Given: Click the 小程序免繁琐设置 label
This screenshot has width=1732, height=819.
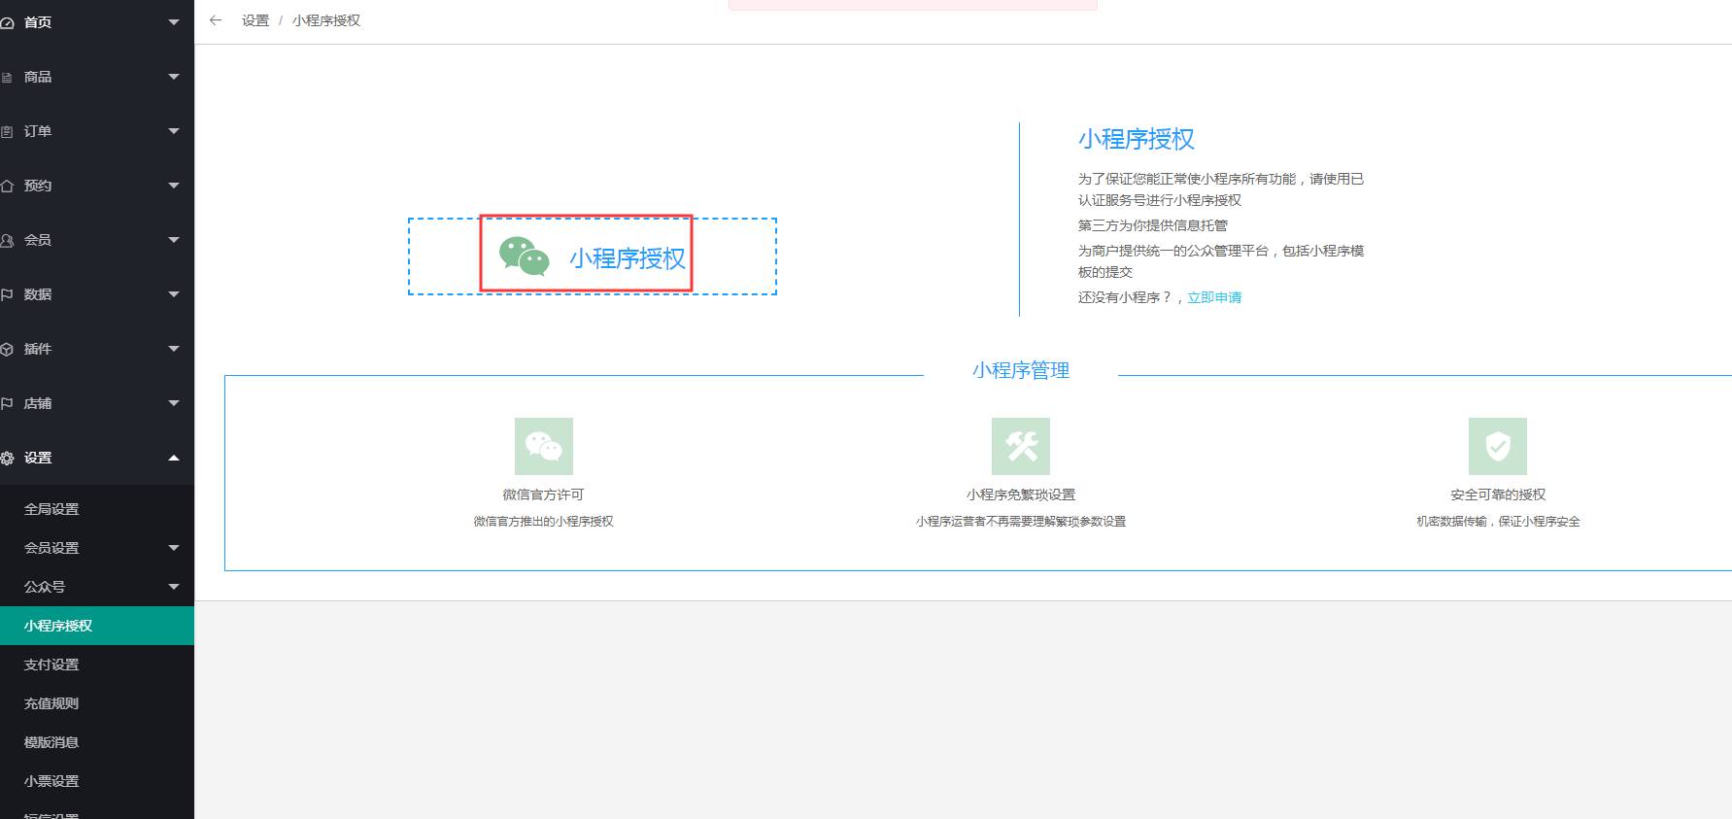Looking at the screenshot, I should pos(1021,495).
